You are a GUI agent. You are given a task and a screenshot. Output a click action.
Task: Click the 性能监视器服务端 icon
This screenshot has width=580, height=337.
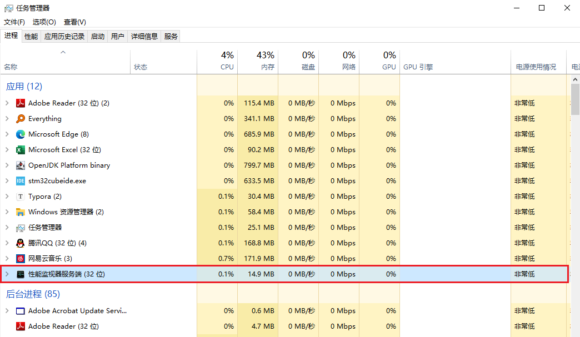(x=21, y=274)
